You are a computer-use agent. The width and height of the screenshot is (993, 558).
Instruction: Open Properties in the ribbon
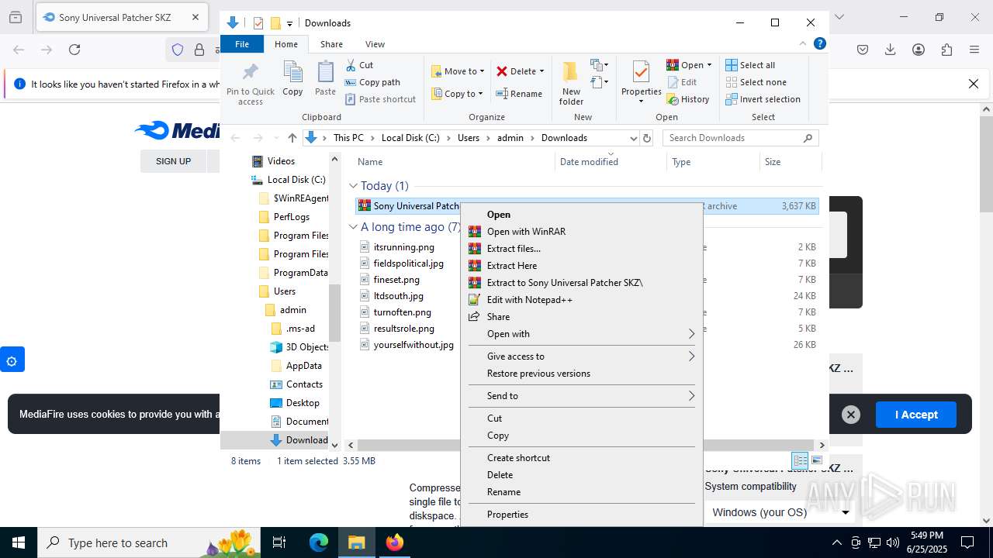641,84
